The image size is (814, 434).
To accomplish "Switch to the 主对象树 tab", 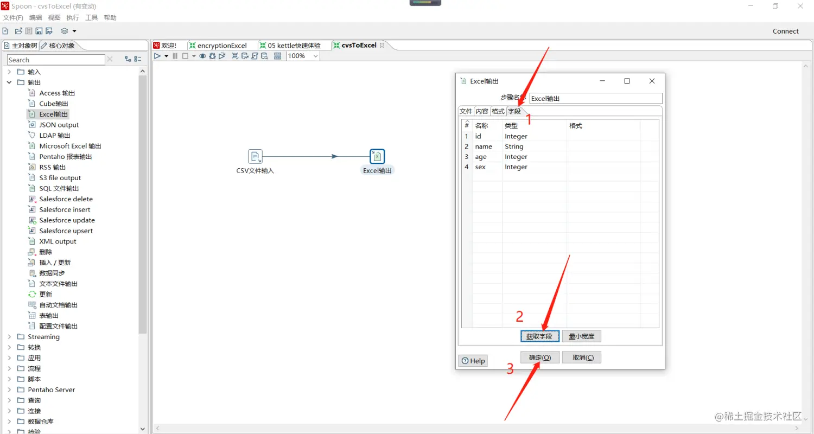I will 21,46.
